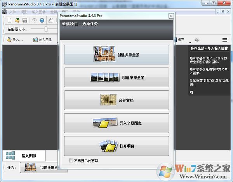Select the 合并文档 task button
This screenshot has height=182, width=233.
click(x=116, y=101)
